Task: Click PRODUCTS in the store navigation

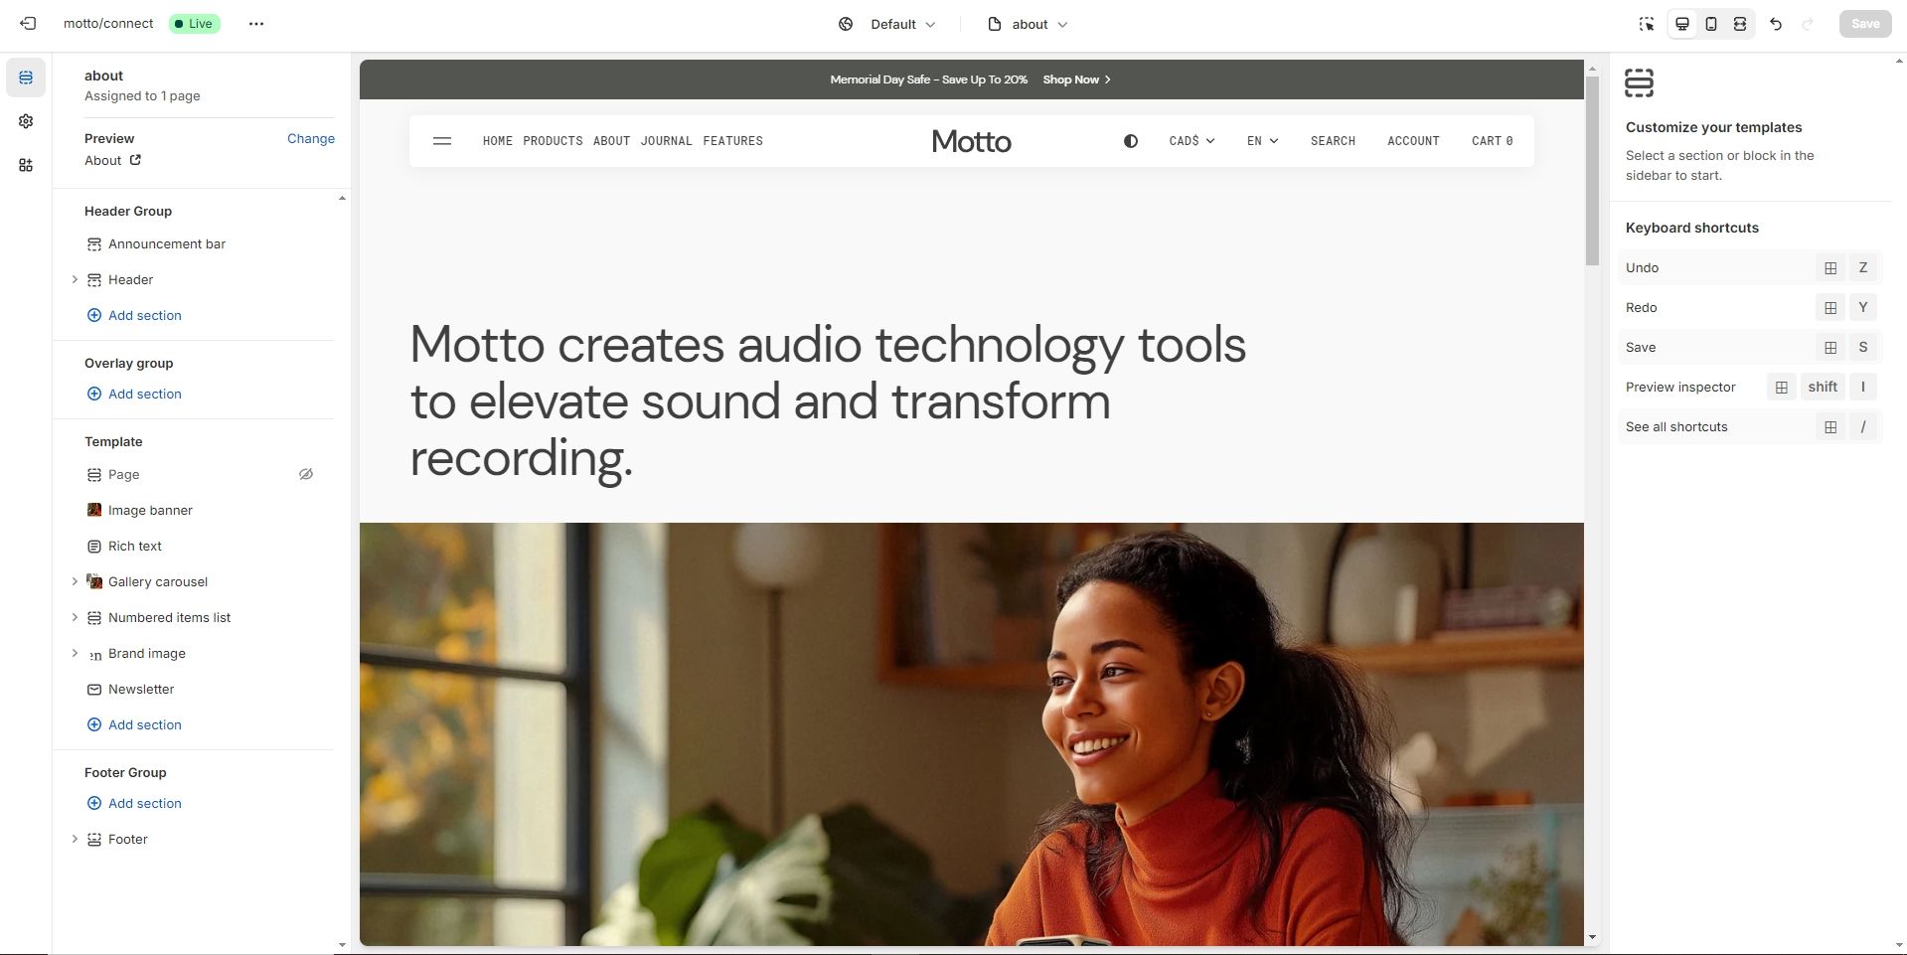Action: (553, 141)
